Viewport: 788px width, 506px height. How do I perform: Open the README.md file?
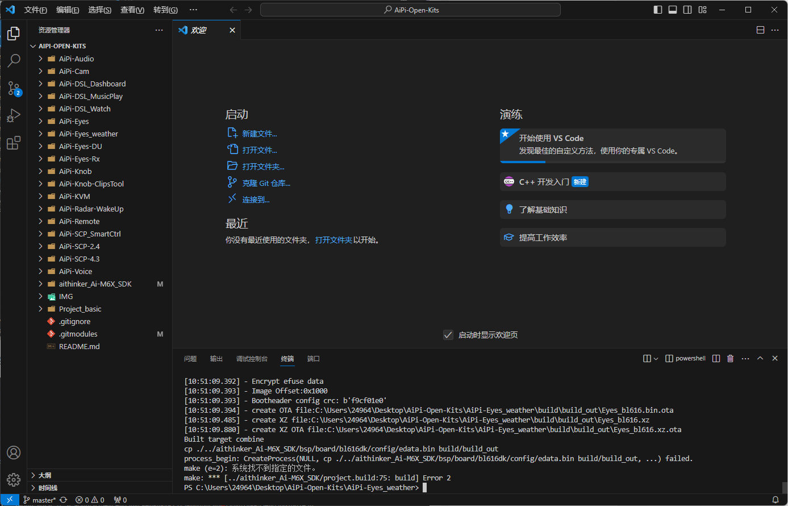99,346
